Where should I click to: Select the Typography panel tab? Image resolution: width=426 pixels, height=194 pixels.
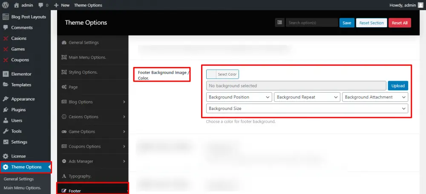coord(93,176)
